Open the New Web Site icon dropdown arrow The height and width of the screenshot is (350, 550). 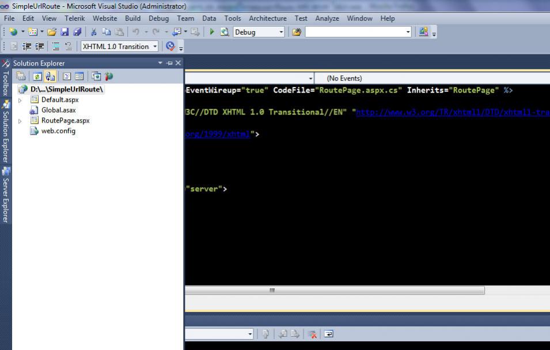[x=23, y=32]
